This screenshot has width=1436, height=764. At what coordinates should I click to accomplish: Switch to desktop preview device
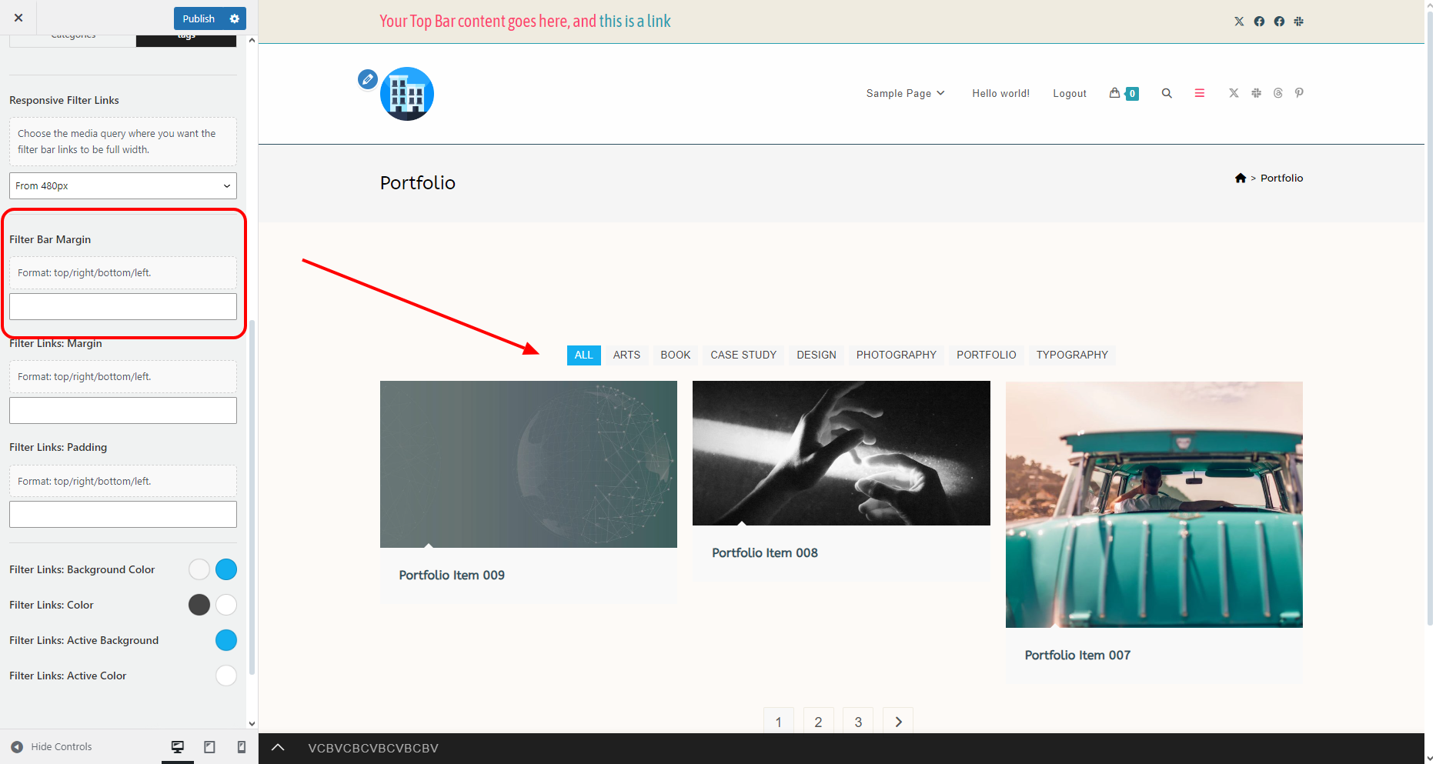(x=178, y=746)
